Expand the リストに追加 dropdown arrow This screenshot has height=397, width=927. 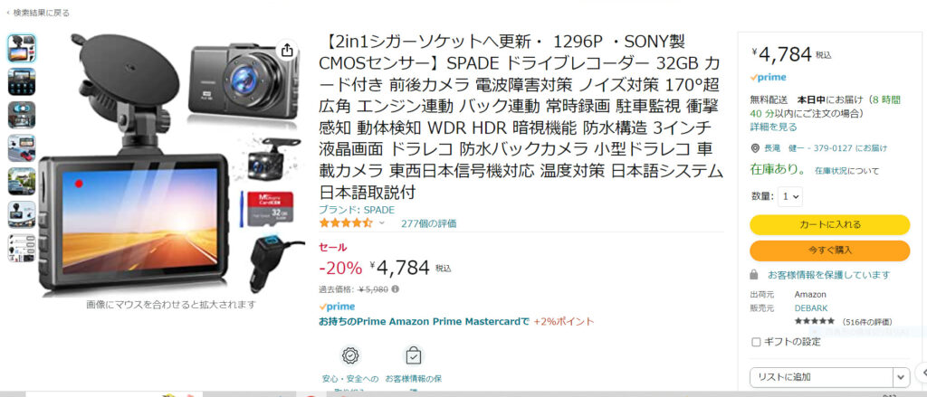pos(902,377)
